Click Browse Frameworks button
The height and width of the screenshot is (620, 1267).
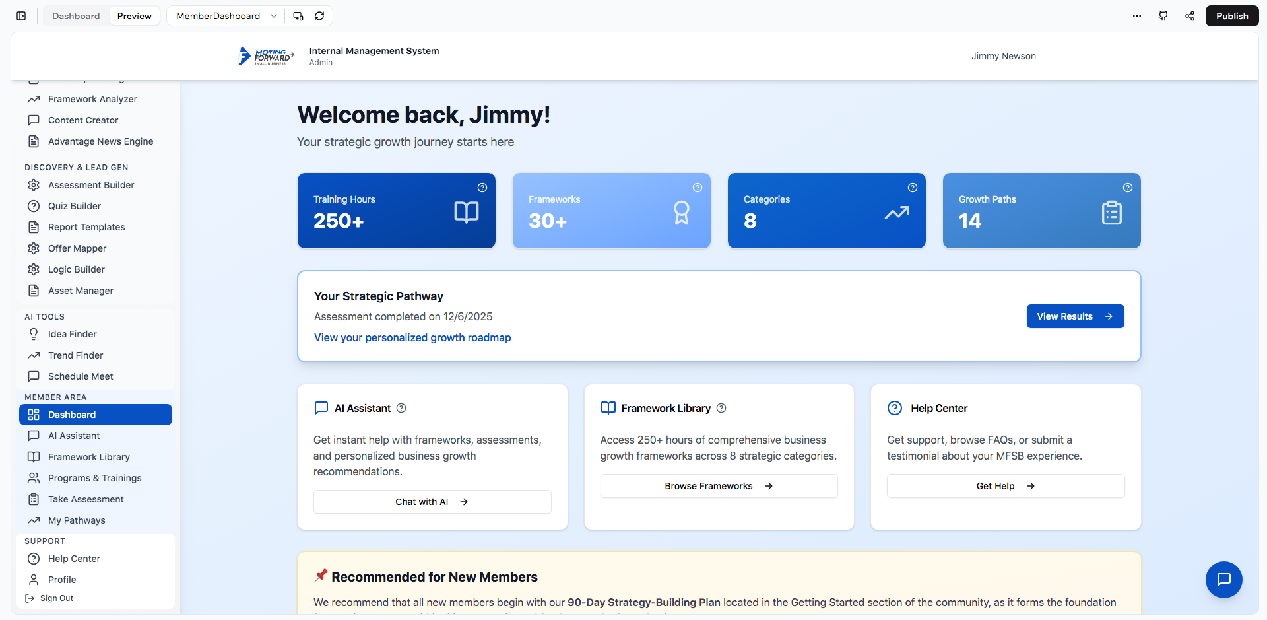click(719, 486)
